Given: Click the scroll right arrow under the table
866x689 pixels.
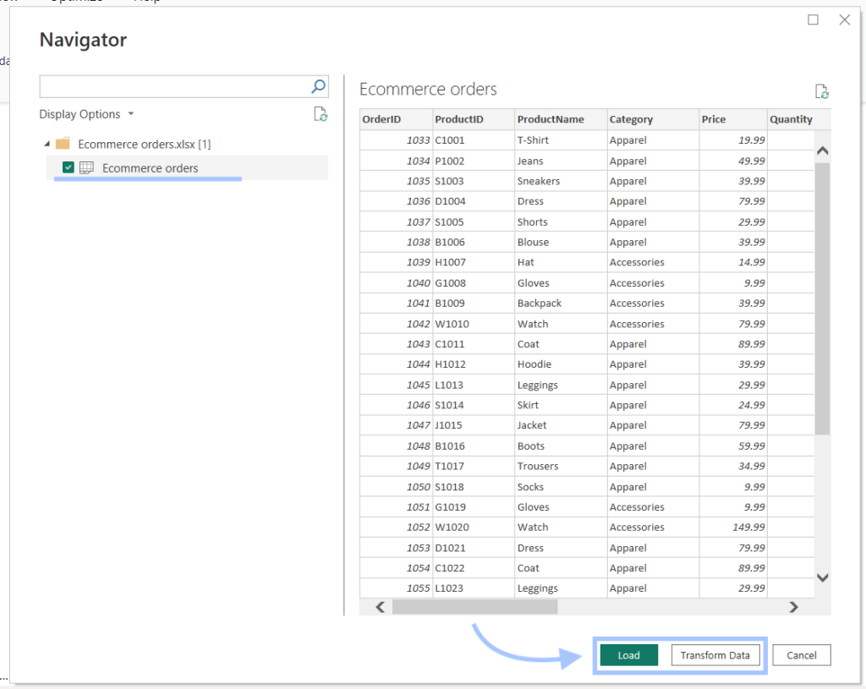Looking at the screenshot, I should click(793, 607).
